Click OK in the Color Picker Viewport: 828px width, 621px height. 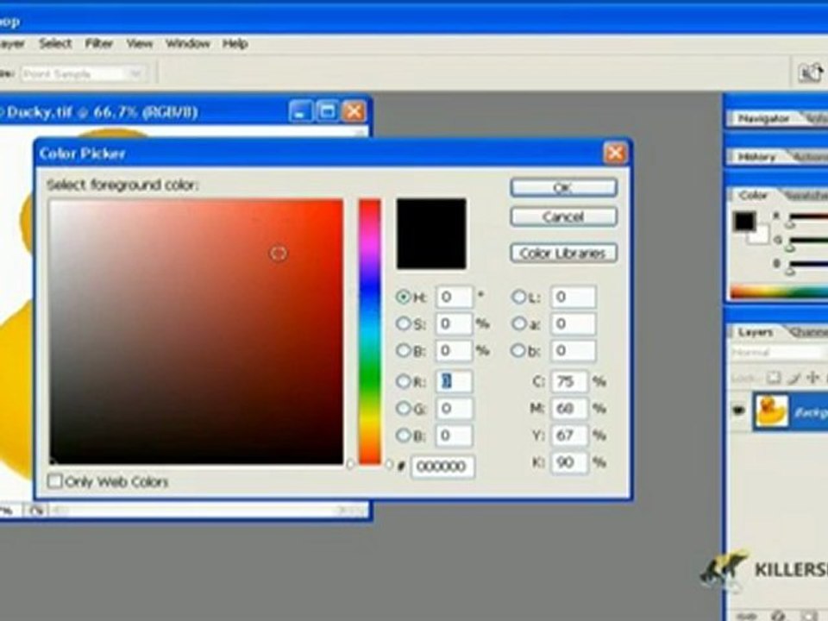[563, 187]
